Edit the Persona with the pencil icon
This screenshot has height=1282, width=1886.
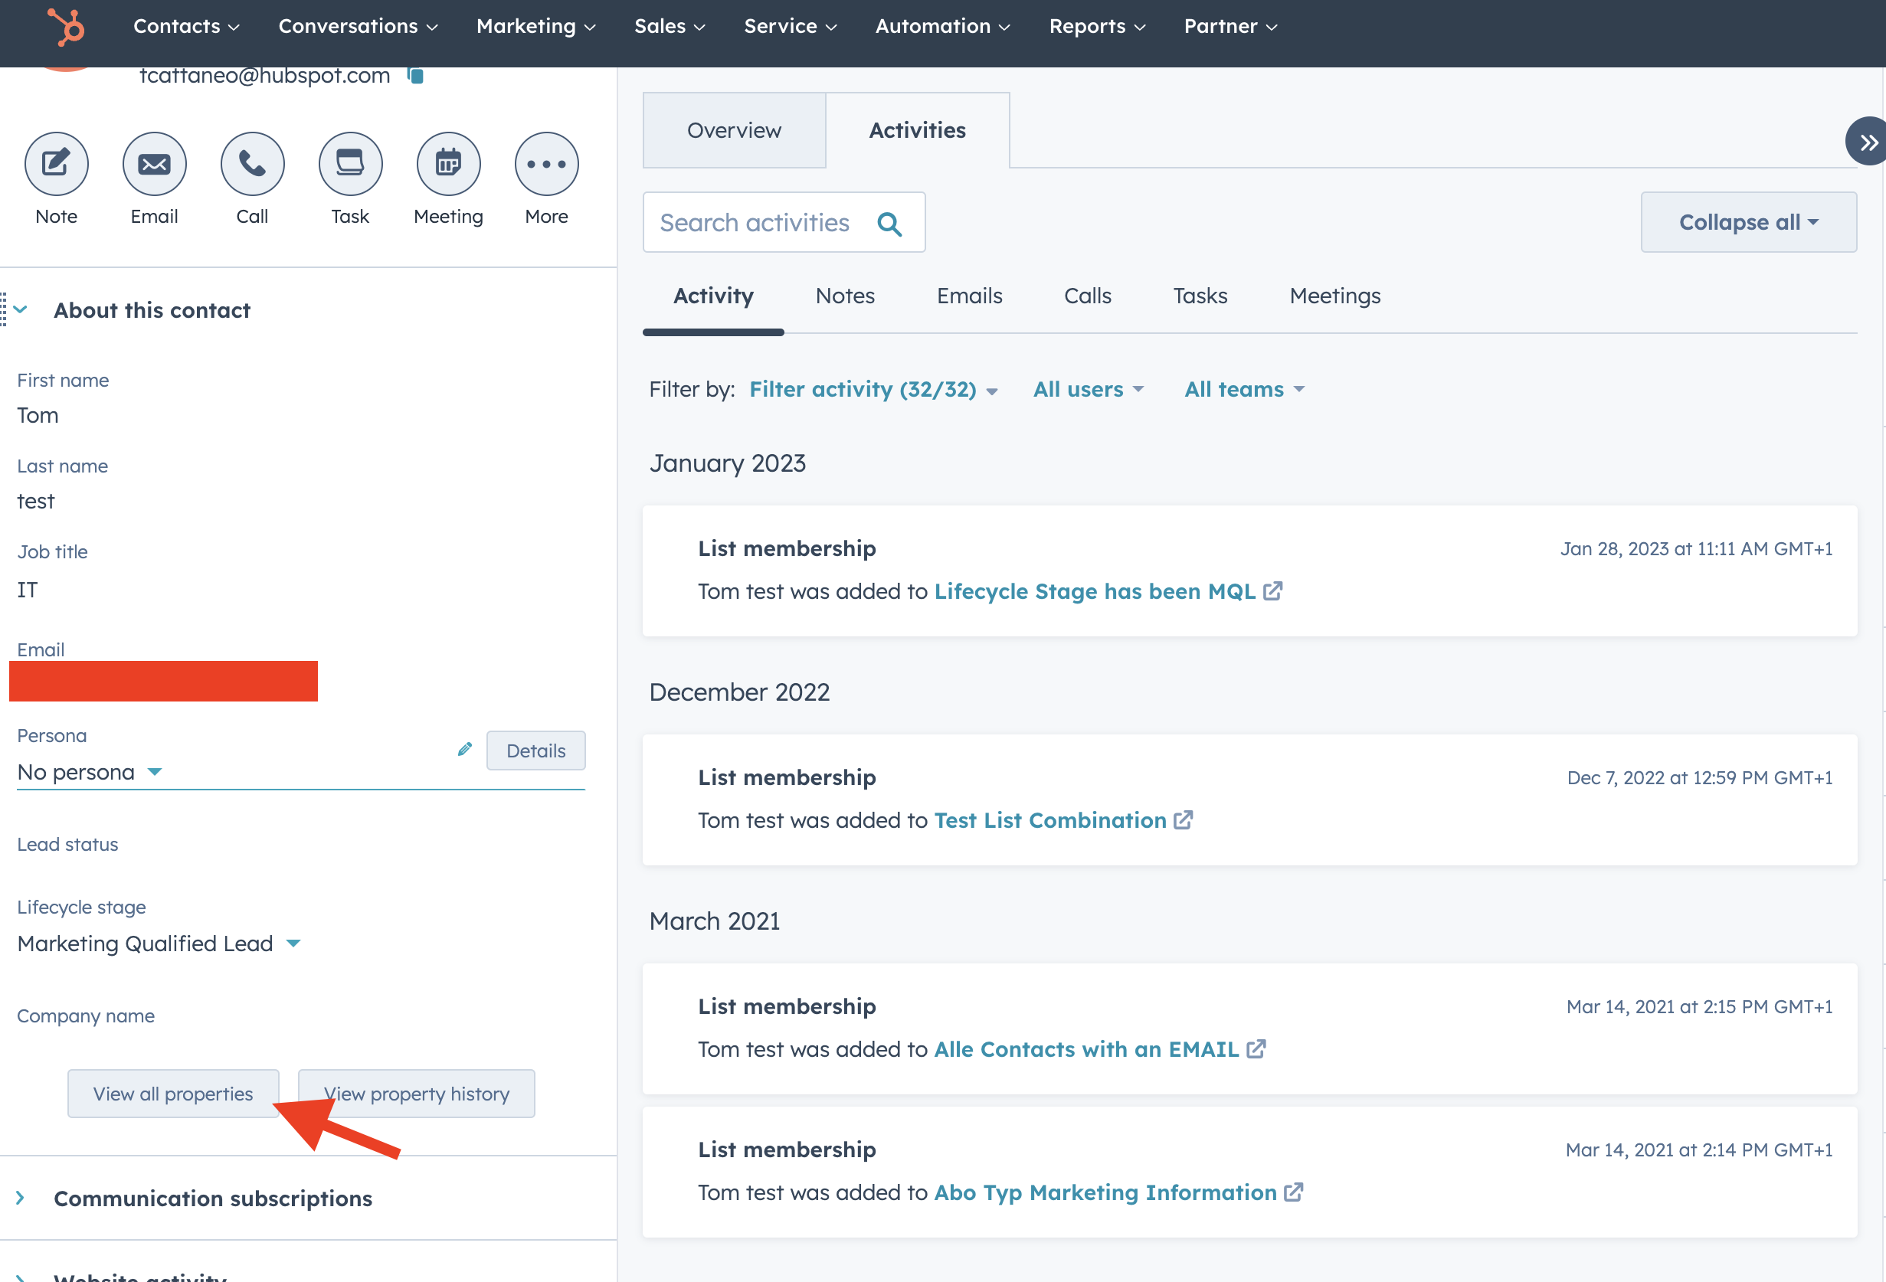[464, 749]
